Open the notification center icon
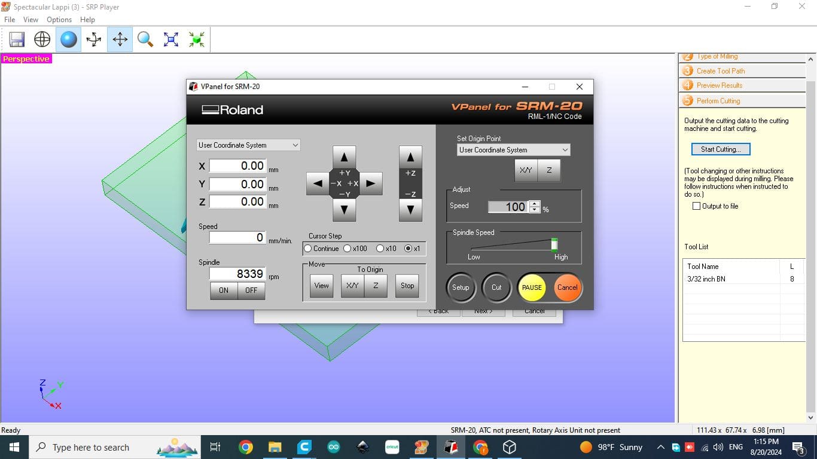The height and width of the screenshot is (459, 817). coord(798,447)
